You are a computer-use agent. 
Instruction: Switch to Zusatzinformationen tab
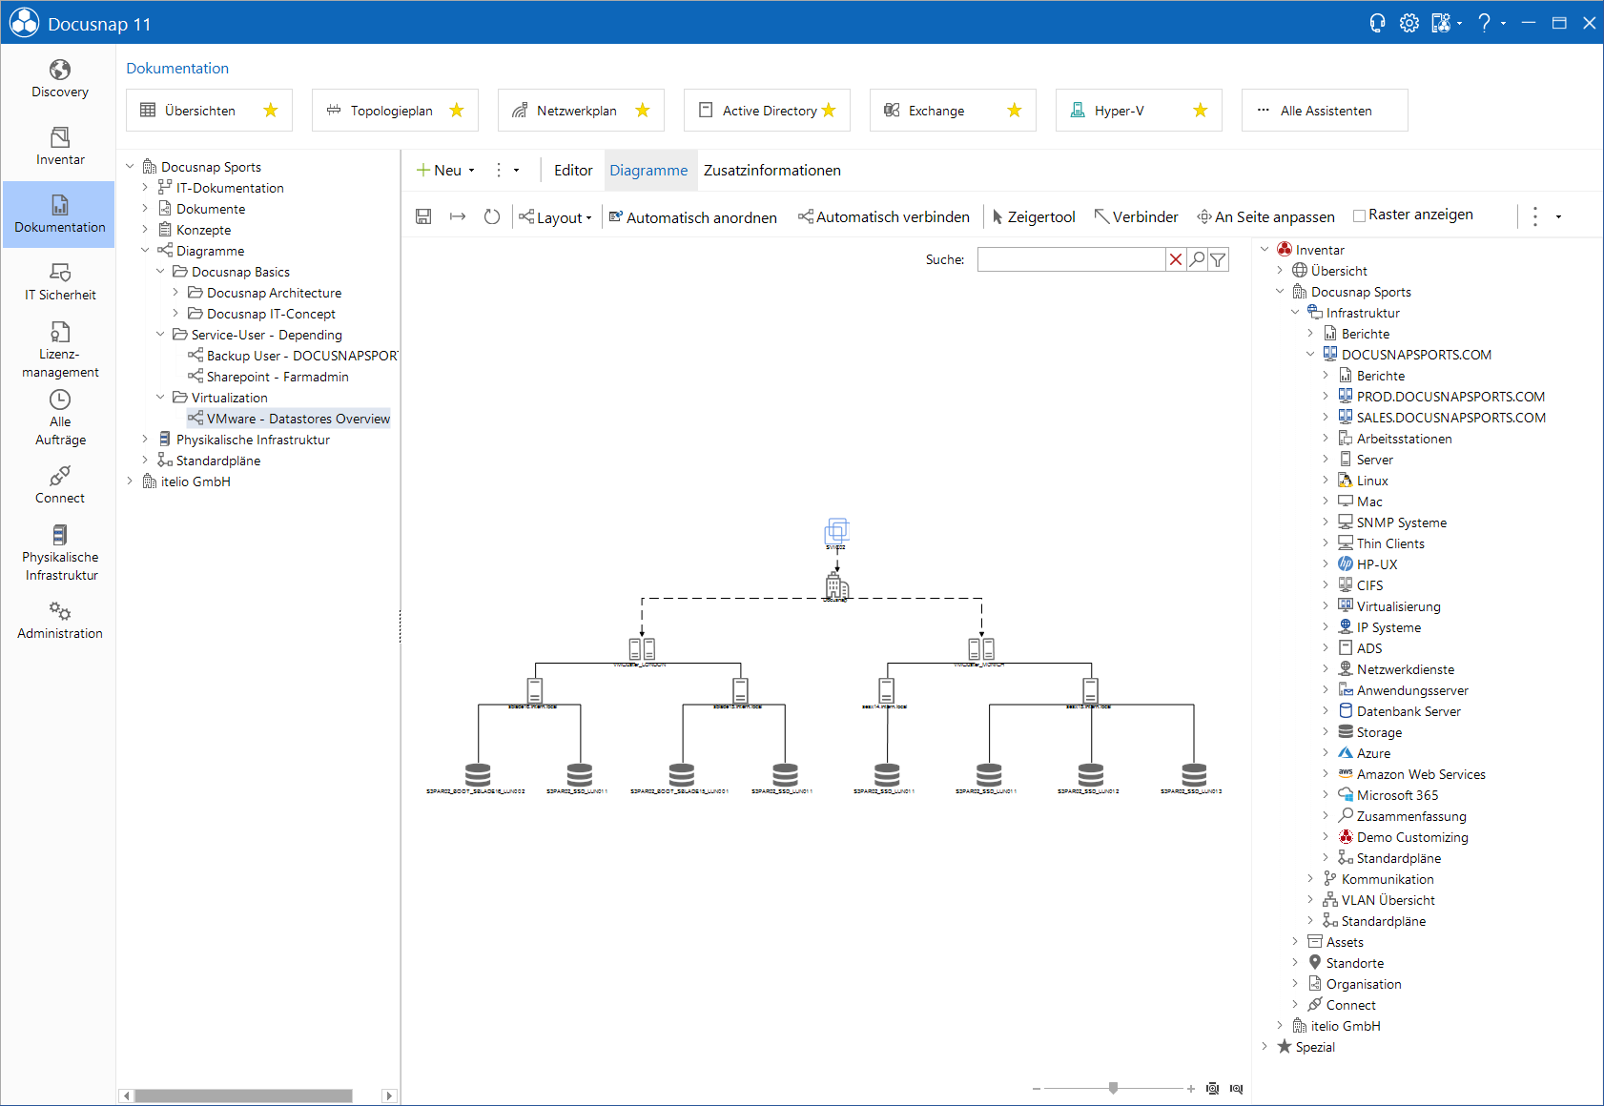772,171
